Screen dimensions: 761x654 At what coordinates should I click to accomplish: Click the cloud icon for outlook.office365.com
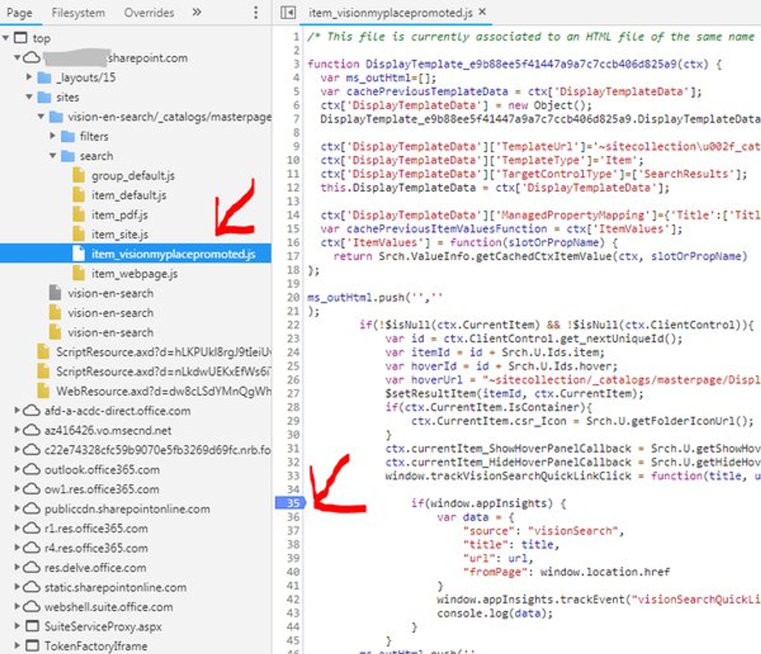[32, 470]
